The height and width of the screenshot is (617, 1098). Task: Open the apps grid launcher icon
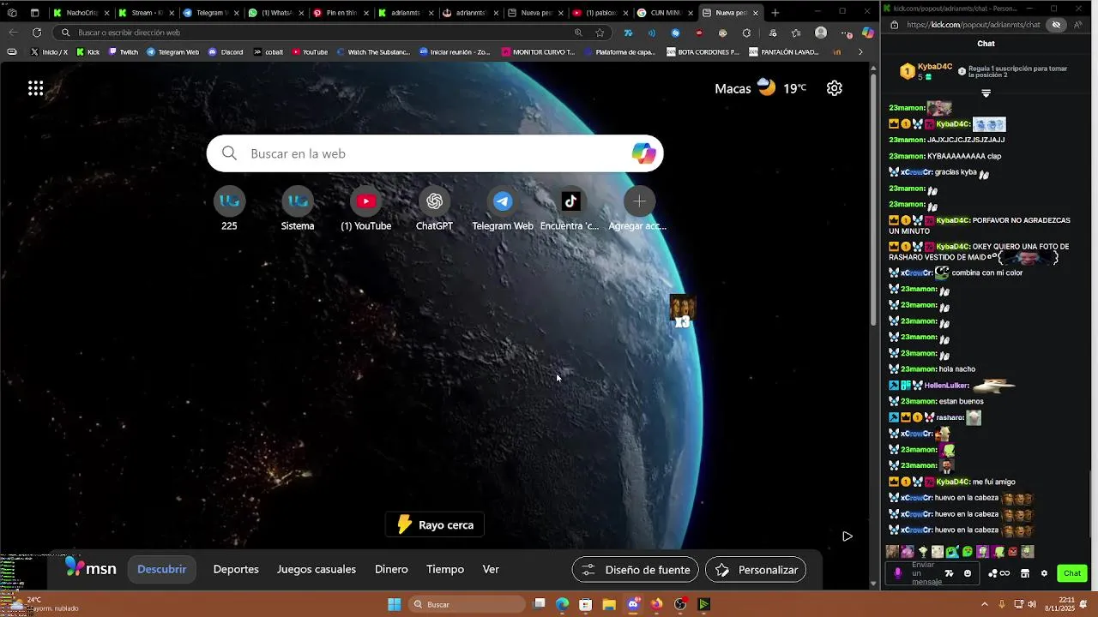35,88
